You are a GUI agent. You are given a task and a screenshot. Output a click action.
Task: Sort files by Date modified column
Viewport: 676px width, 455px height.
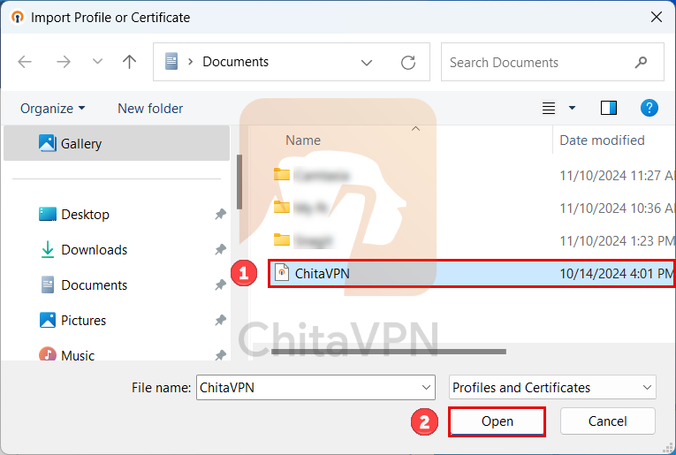coord(602,140)
